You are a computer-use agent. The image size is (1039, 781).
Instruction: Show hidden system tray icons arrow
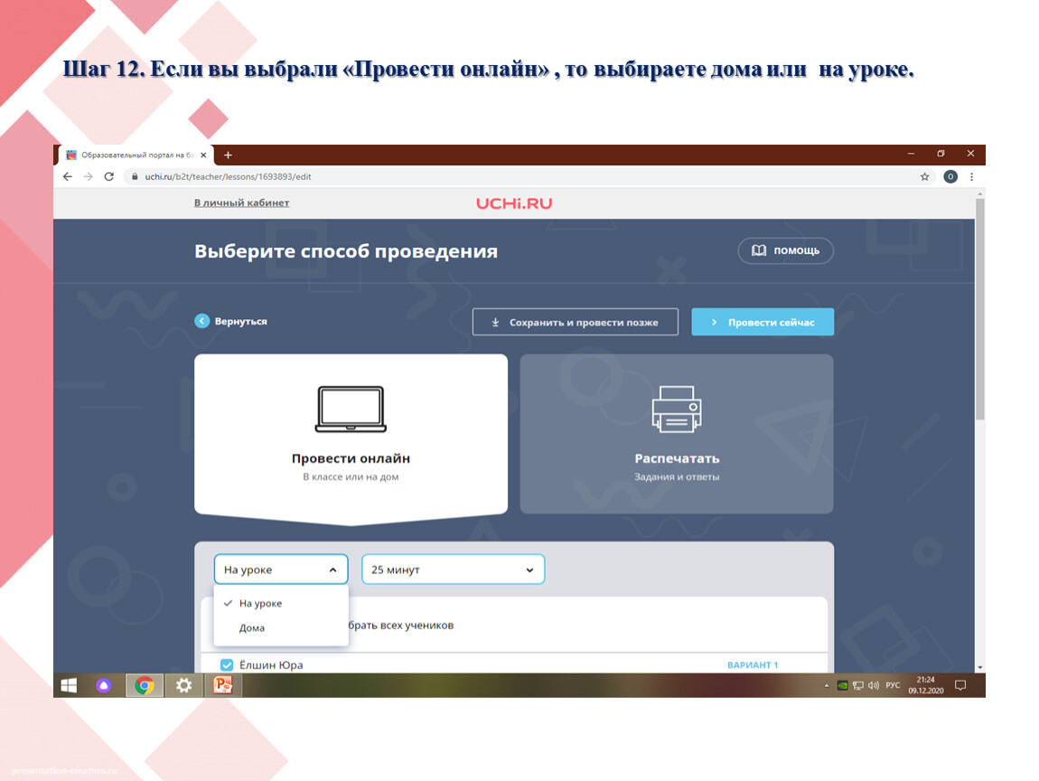click(827, 686)
